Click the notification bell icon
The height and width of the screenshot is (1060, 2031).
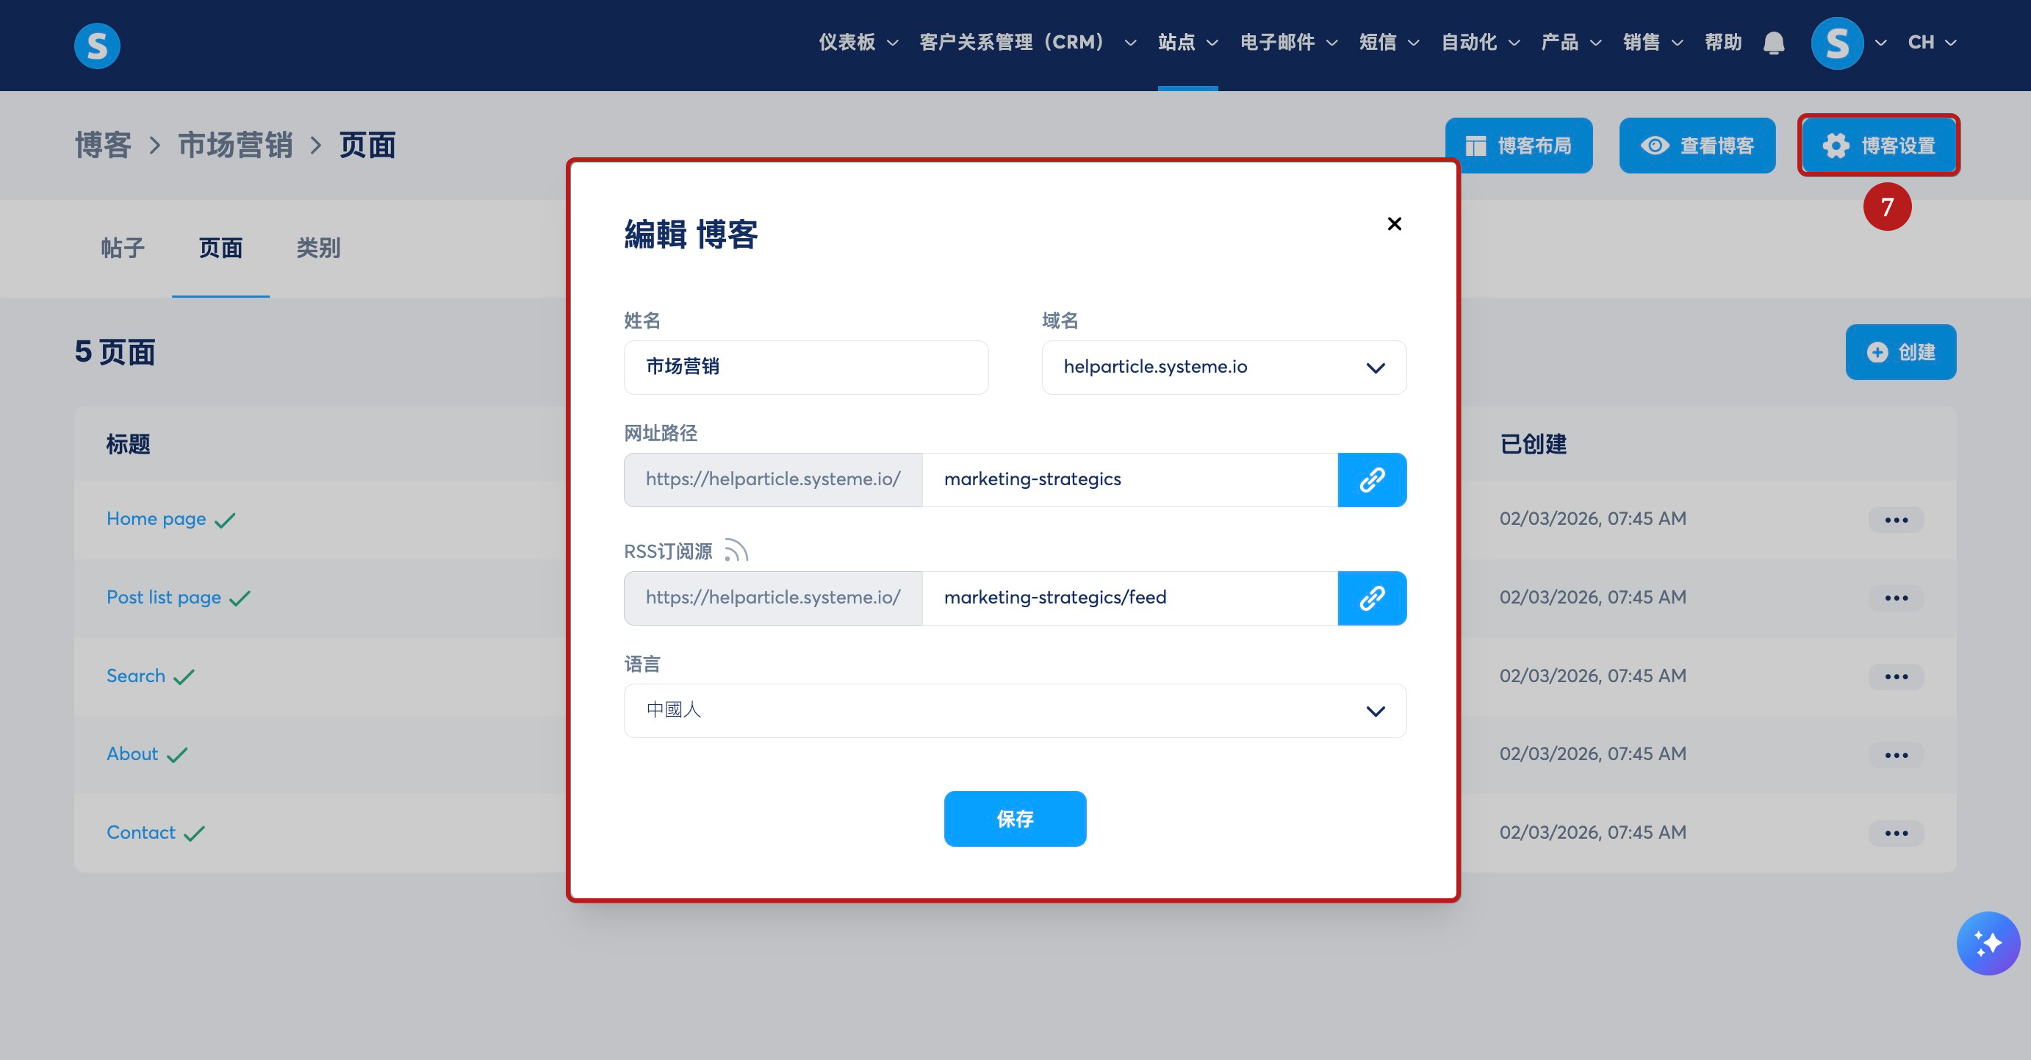pyautogui.click(x=1773, y=43)
